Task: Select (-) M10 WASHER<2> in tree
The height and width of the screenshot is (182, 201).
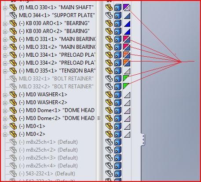Action: [43, 102]
